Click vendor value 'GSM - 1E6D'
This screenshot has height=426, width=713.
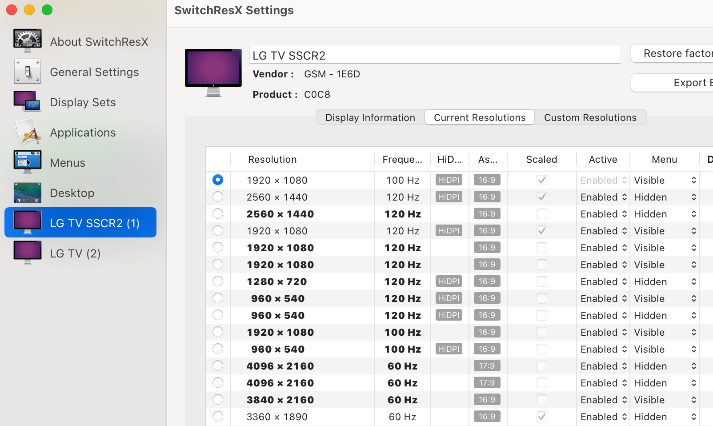332,74
